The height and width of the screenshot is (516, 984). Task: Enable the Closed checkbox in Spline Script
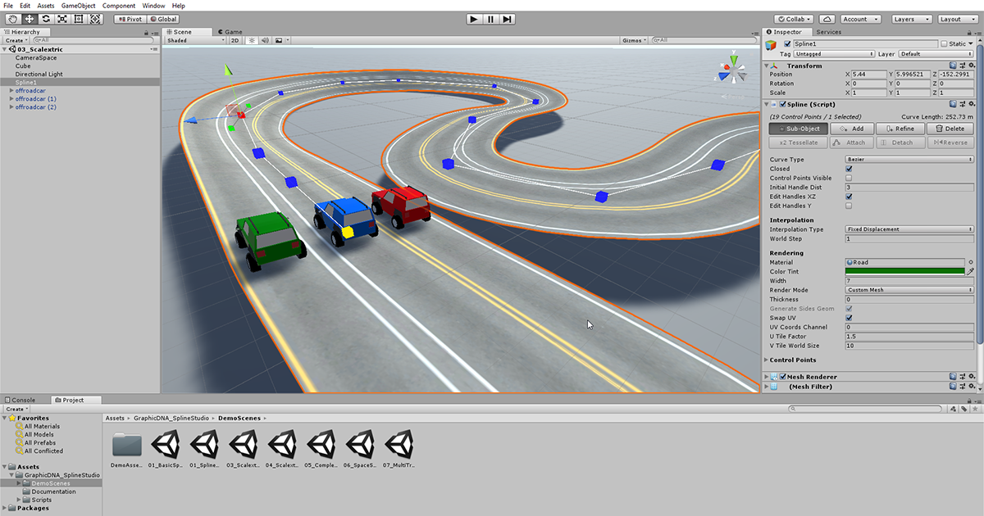click(849, 169)
